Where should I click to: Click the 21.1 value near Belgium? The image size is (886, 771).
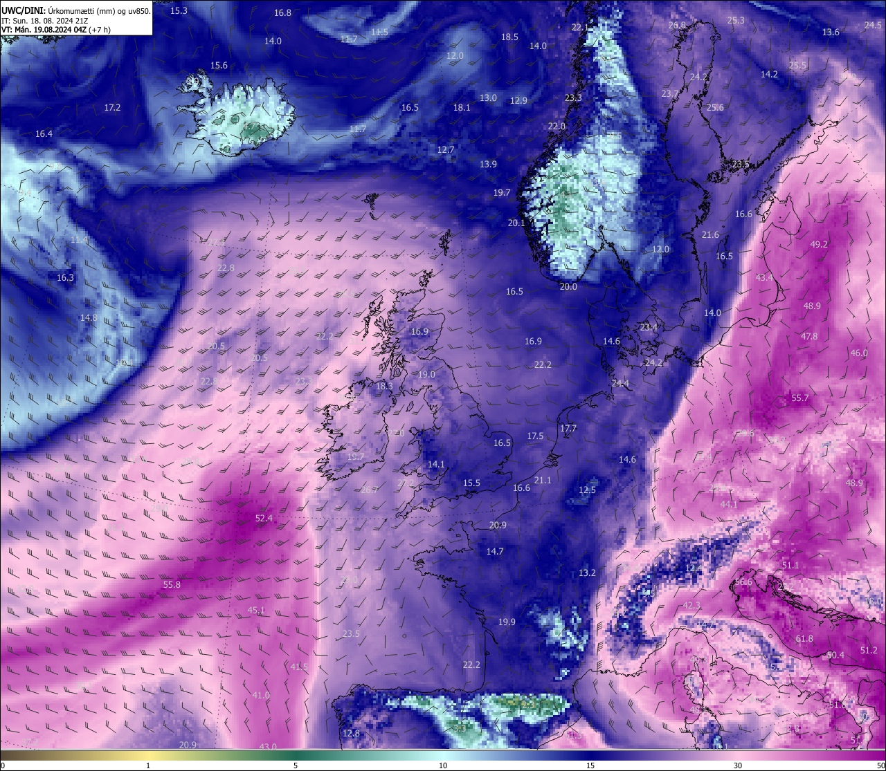(x=543, y=480)
